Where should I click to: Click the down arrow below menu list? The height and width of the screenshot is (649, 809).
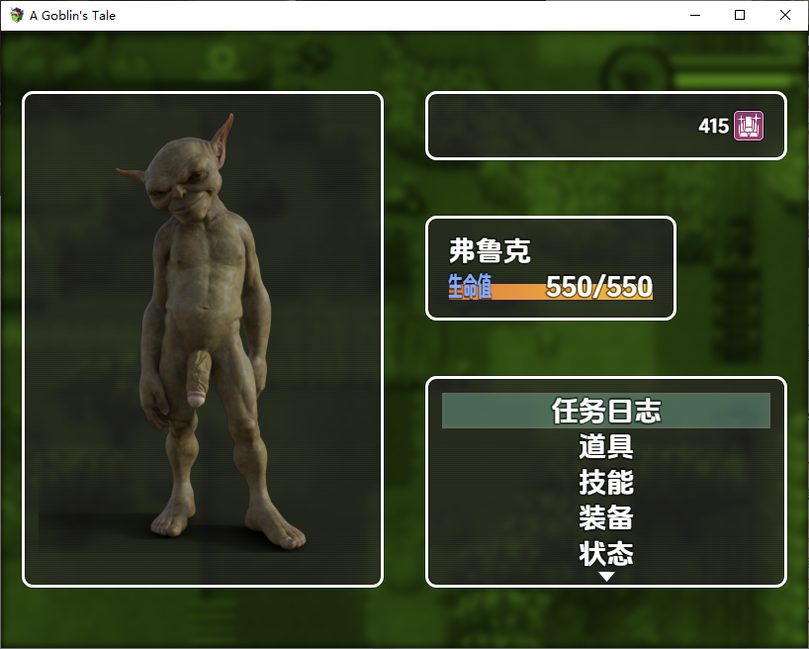(606, 576)
